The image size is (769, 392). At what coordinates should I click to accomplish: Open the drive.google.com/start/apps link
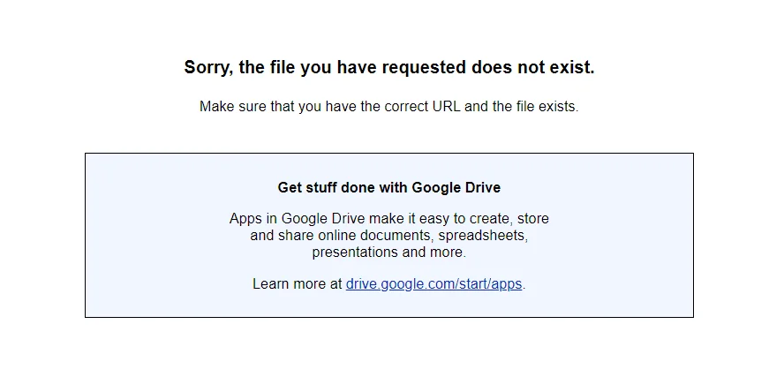[434, 284]
